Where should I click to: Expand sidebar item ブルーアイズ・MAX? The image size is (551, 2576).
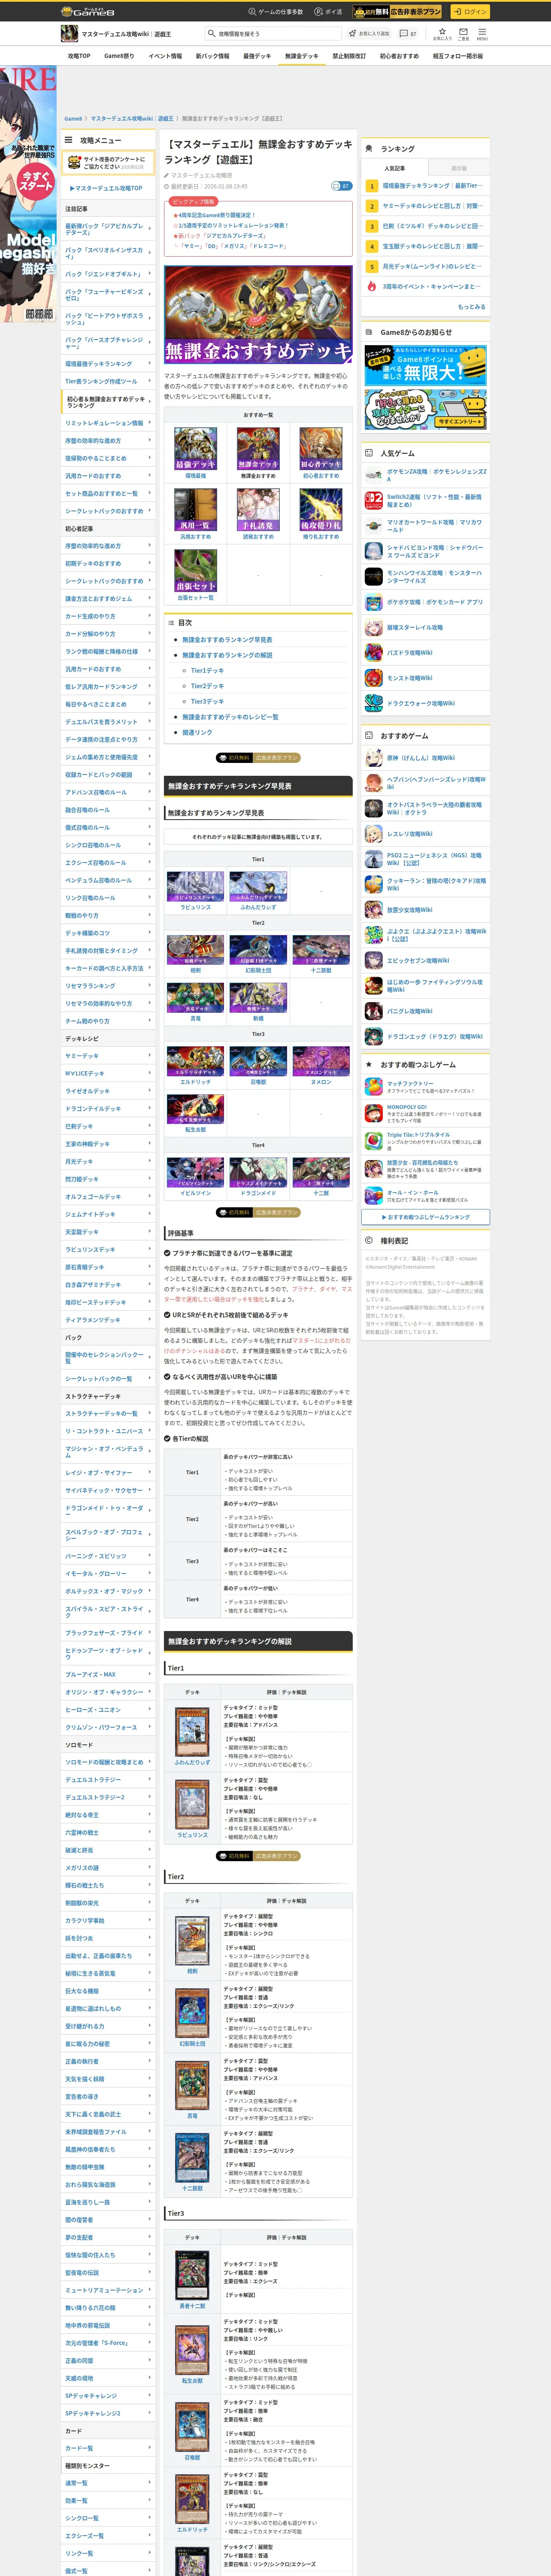(108, 1674)
